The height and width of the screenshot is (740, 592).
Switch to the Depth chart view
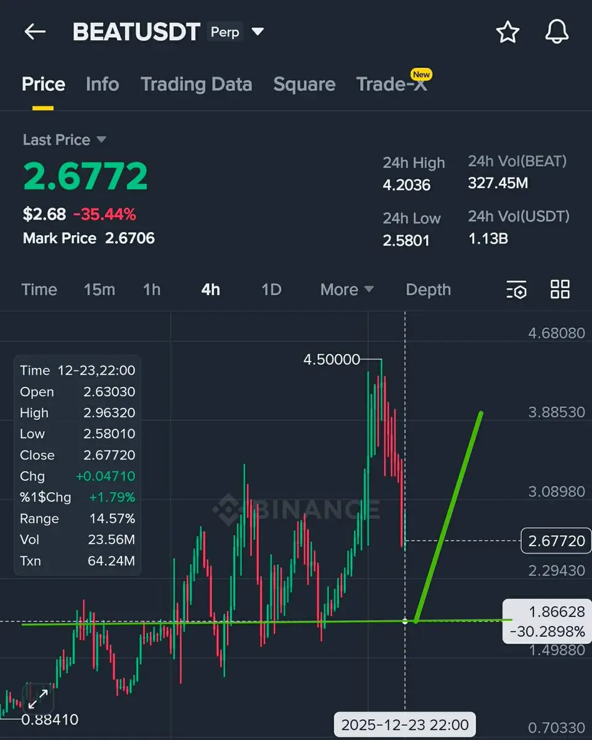429,289
